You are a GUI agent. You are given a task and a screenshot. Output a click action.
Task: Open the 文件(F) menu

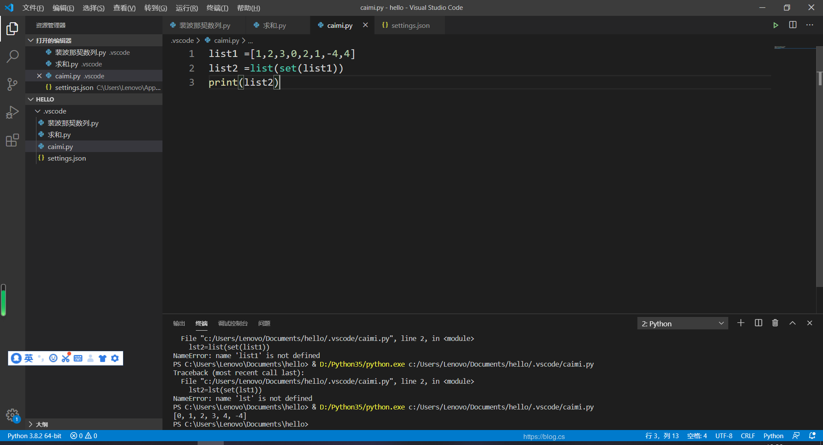[x=33, y=8]
